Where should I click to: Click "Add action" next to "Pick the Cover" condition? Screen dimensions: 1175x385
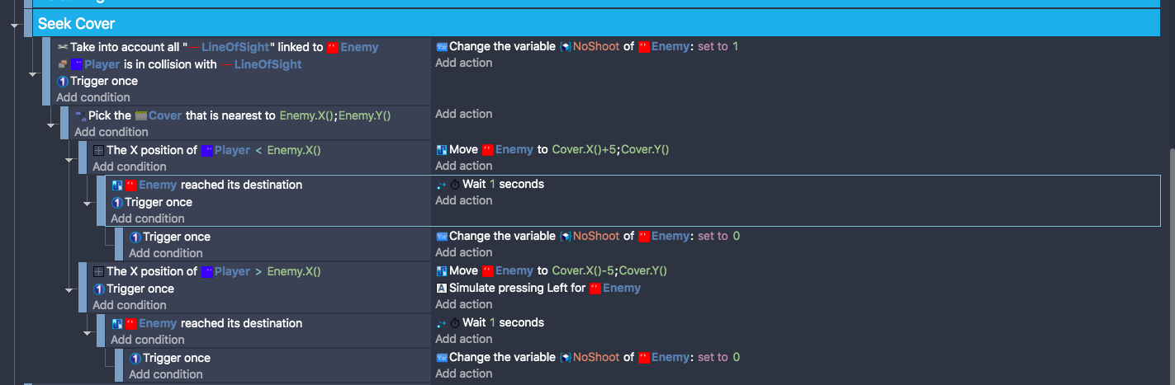click(x=464, y=115)
